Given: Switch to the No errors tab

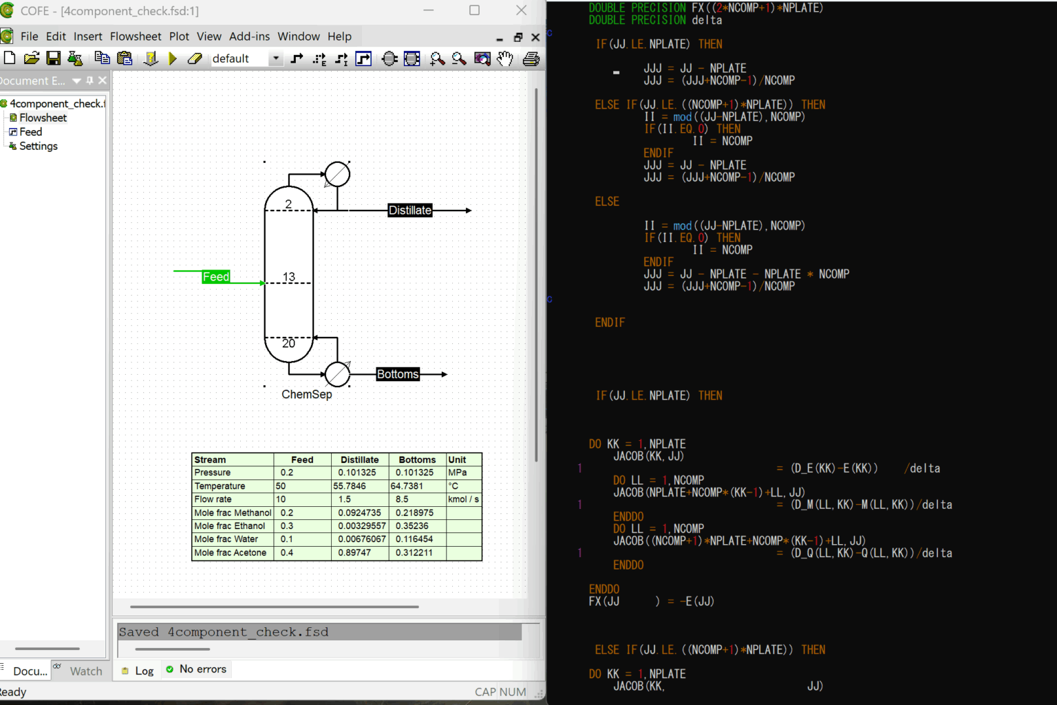Looking at the screenshot, I should (x=202, y=669).
